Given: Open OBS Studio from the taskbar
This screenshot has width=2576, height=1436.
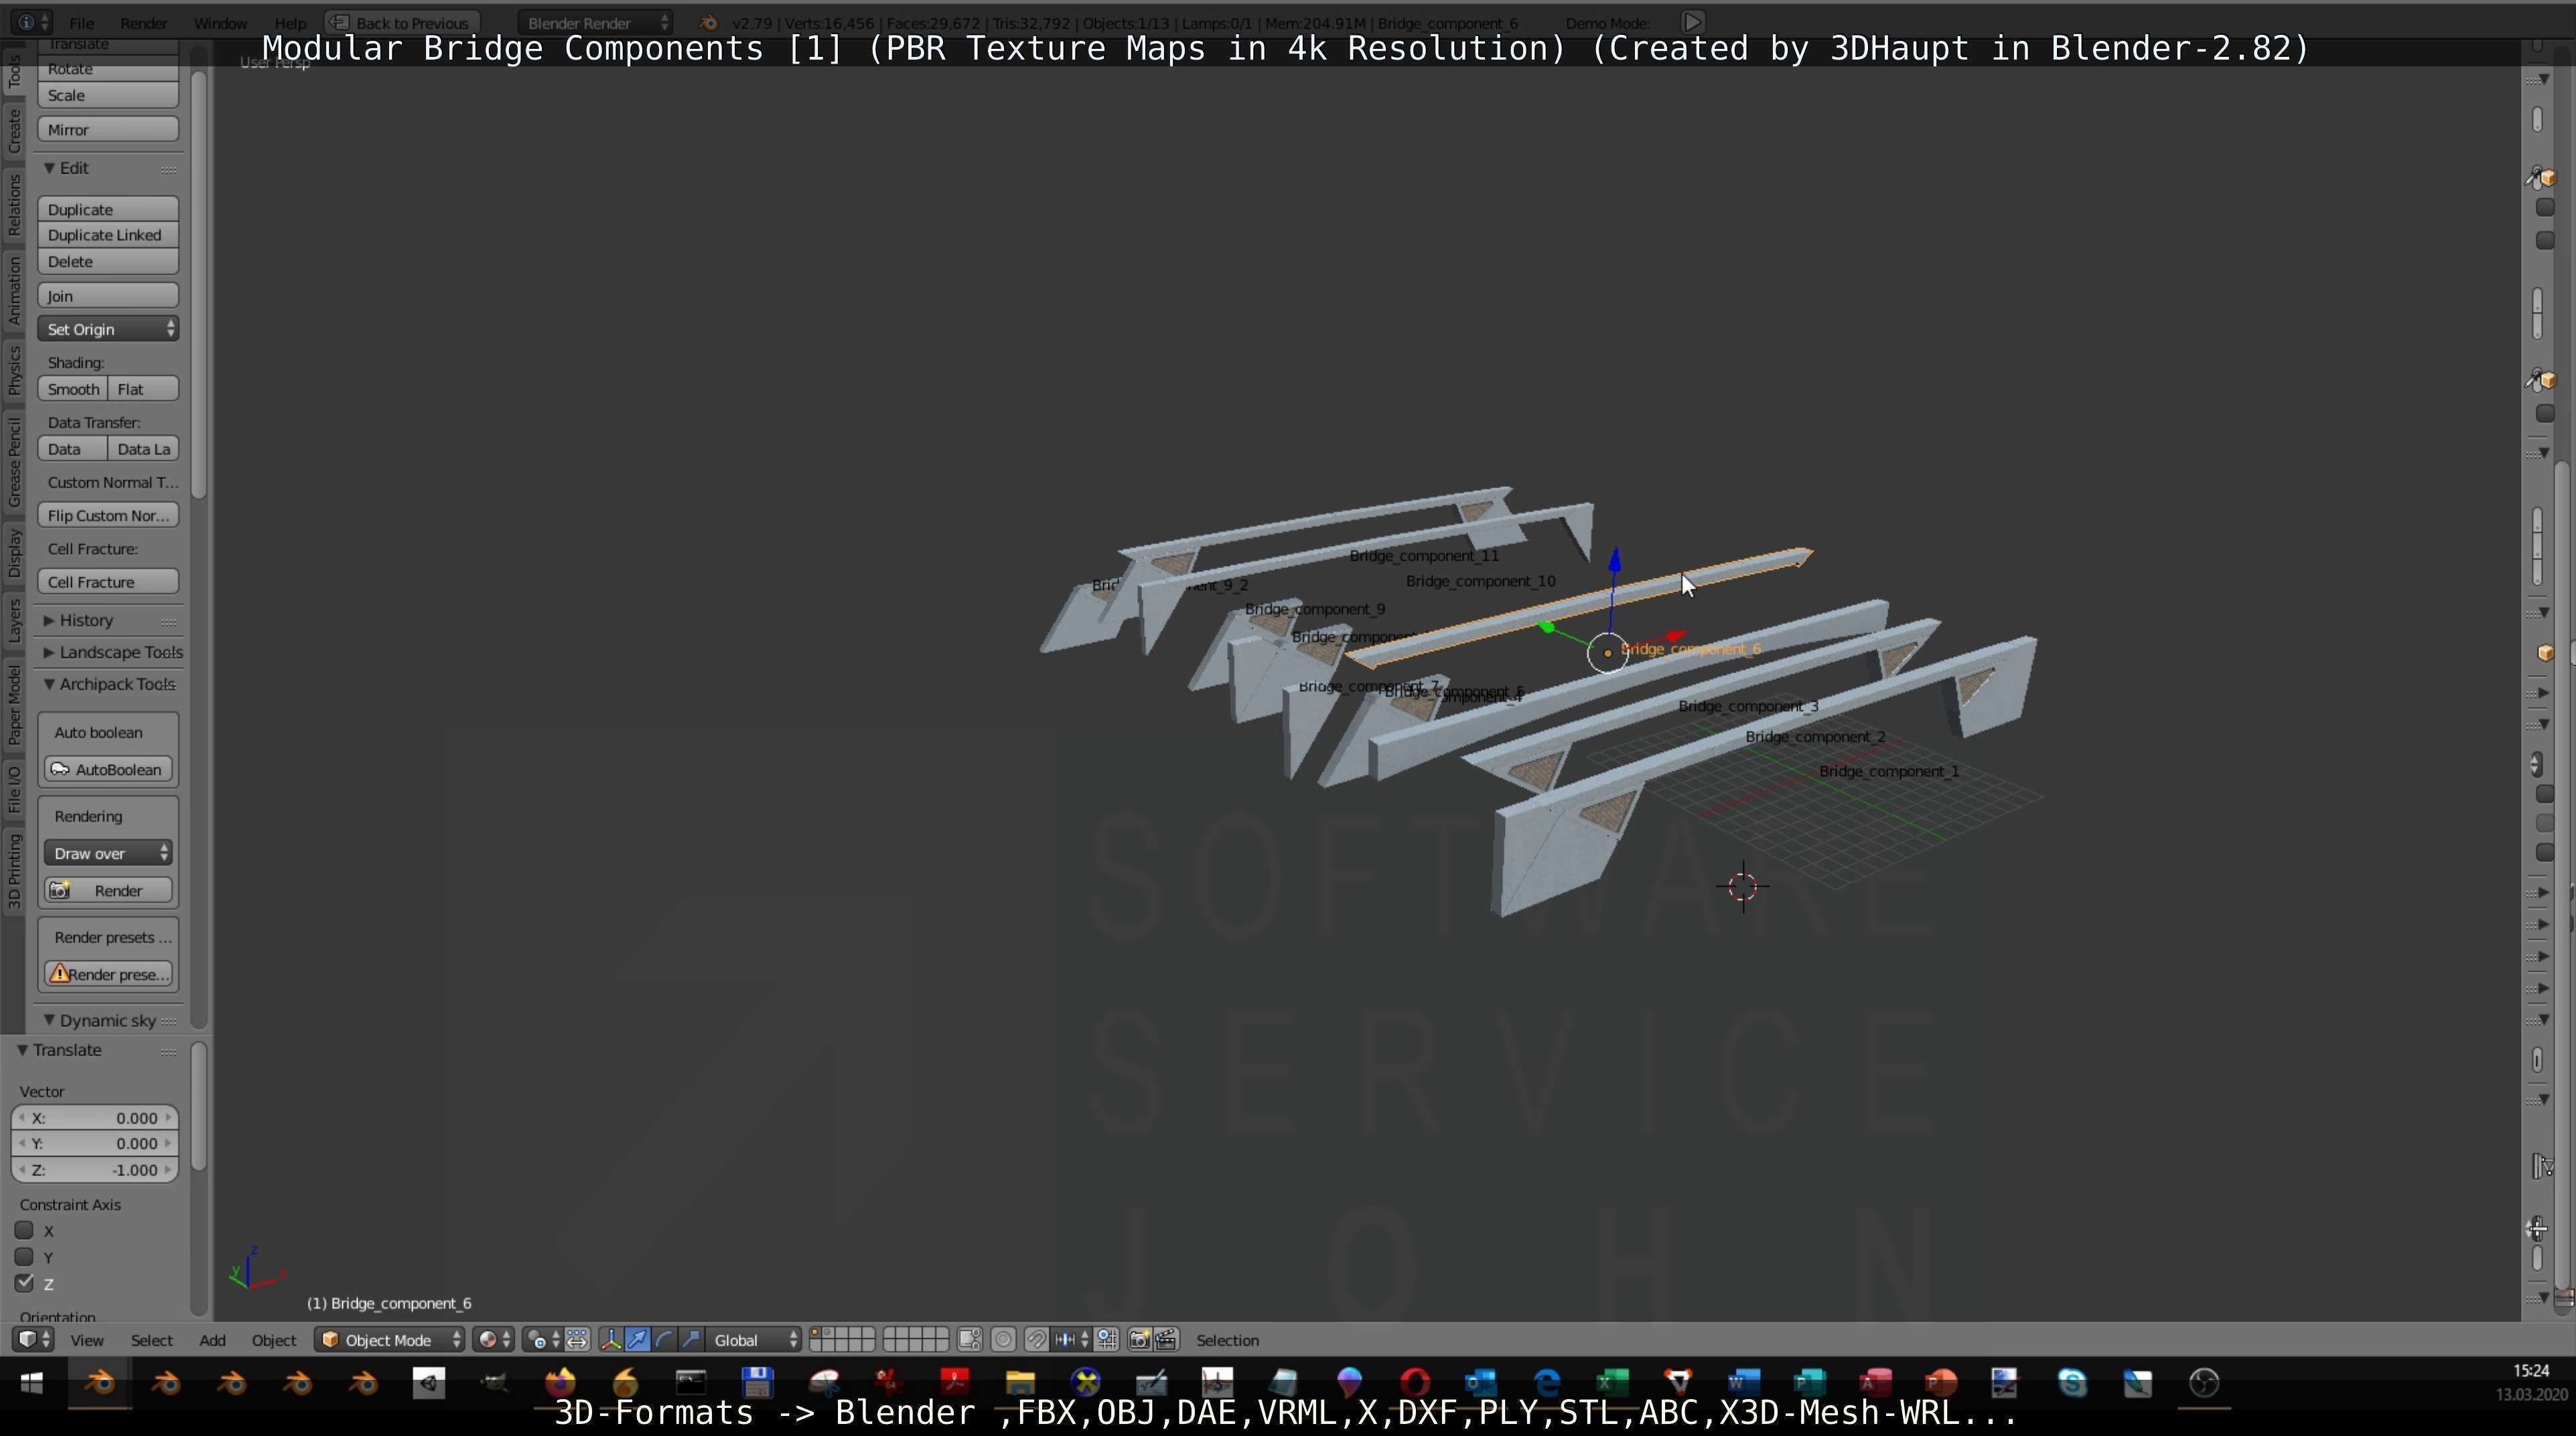Looking at the screenshot, I should (2205, 1383).
